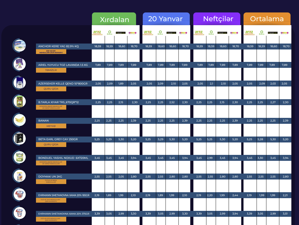The height and width of the screenshot is (225, 299).
Task: Select the Rahat market logo under Xırdalan
Action: (x=133, y=33)
